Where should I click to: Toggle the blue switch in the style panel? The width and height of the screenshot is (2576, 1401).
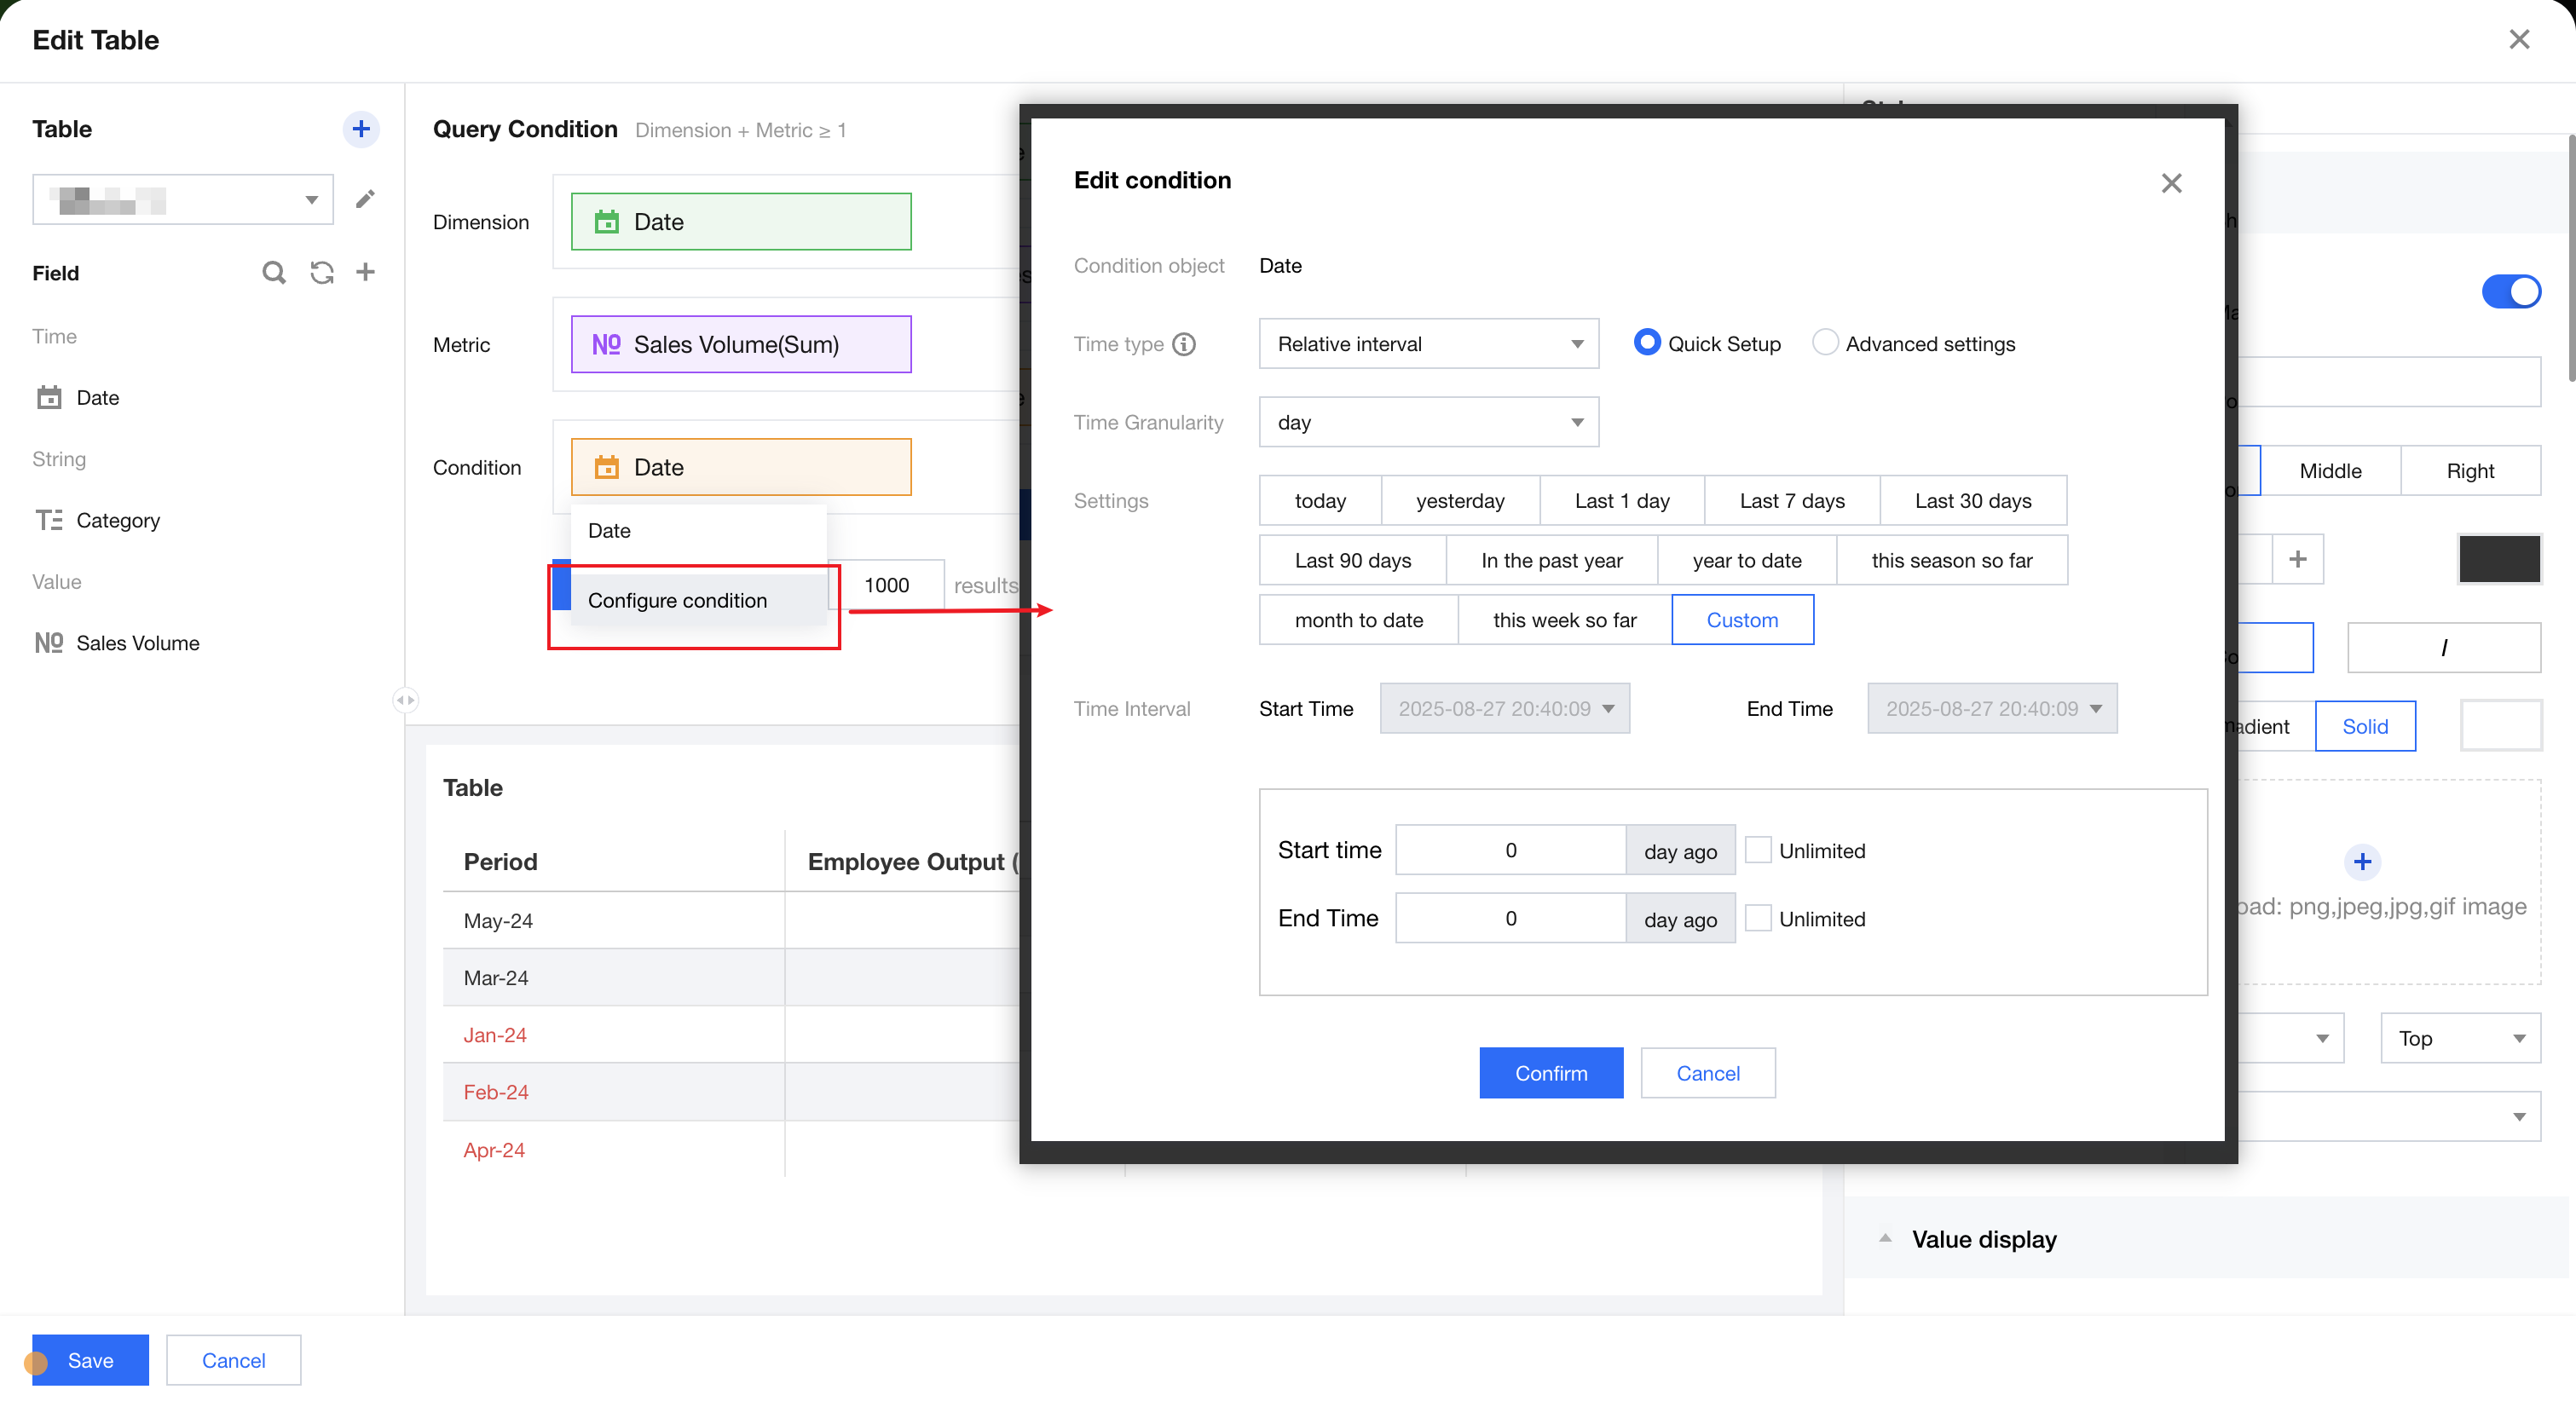pos(2510,292)
